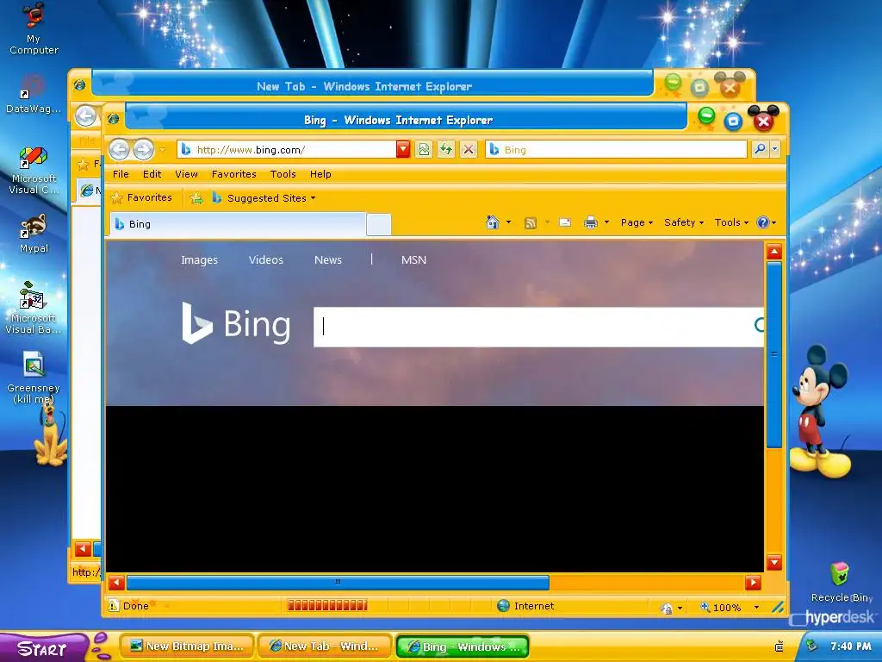This screenshot has height=662, width=882.
Task: Switch to New Bitmap Image taskbar item
Action: coord(188,646)
